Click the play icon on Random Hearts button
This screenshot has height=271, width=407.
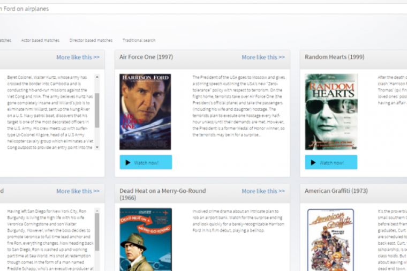[313, 162]
